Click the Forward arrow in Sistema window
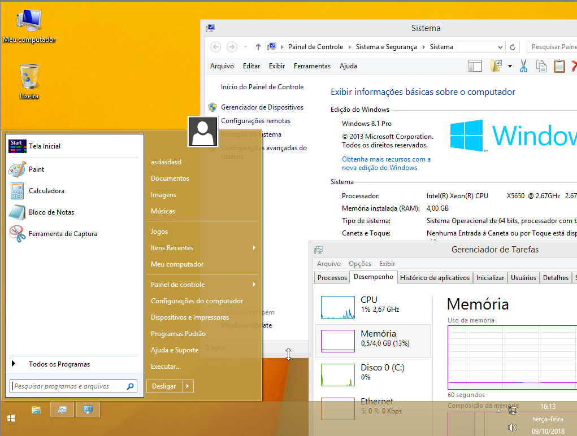 click(232, 47)
